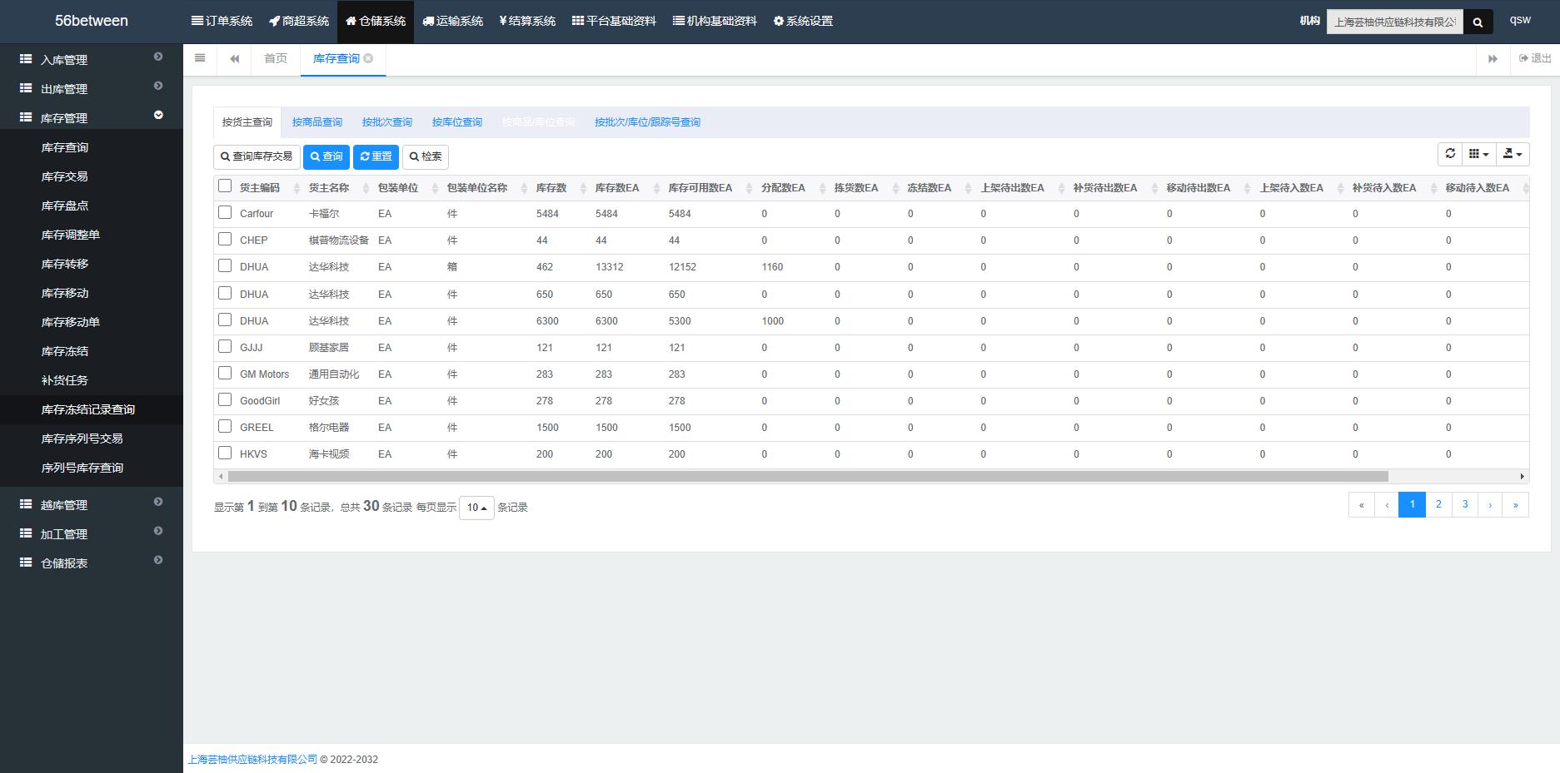Click the 入库管理 list icon
Screen dimensions: 1560x773
coord(26,59)
